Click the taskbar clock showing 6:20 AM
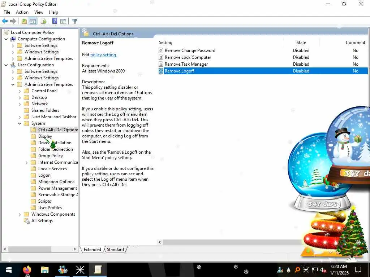This screenshot has height=277, width=370. [x=339, y=270]
